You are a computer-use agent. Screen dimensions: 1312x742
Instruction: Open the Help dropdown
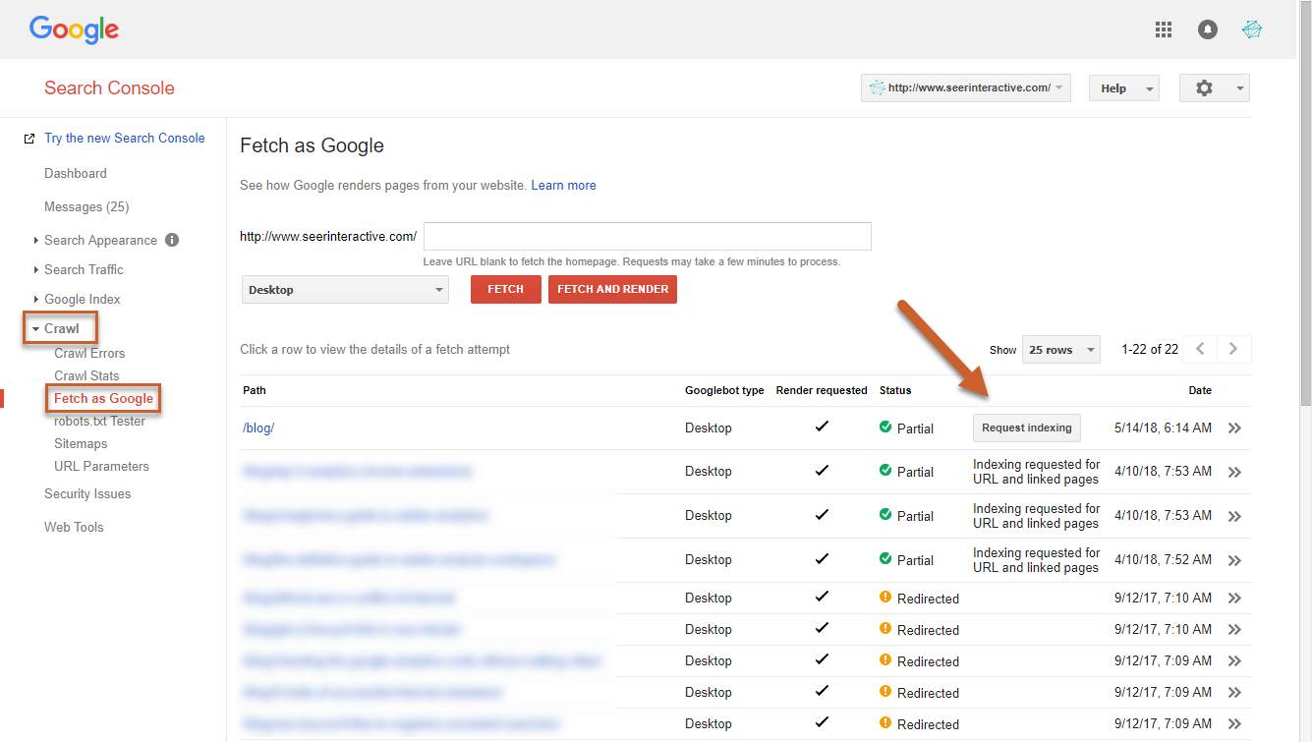[x=1123, y=87]
